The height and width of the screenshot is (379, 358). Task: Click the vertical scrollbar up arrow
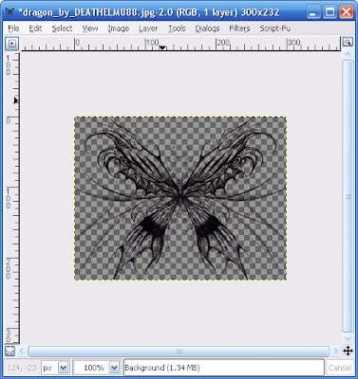348,54
